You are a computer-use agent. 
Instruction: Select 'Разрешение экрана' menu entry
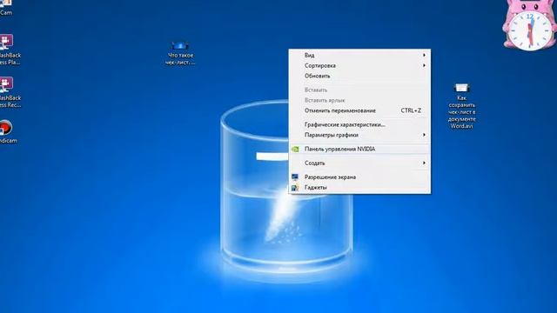(x=359, y=177)
